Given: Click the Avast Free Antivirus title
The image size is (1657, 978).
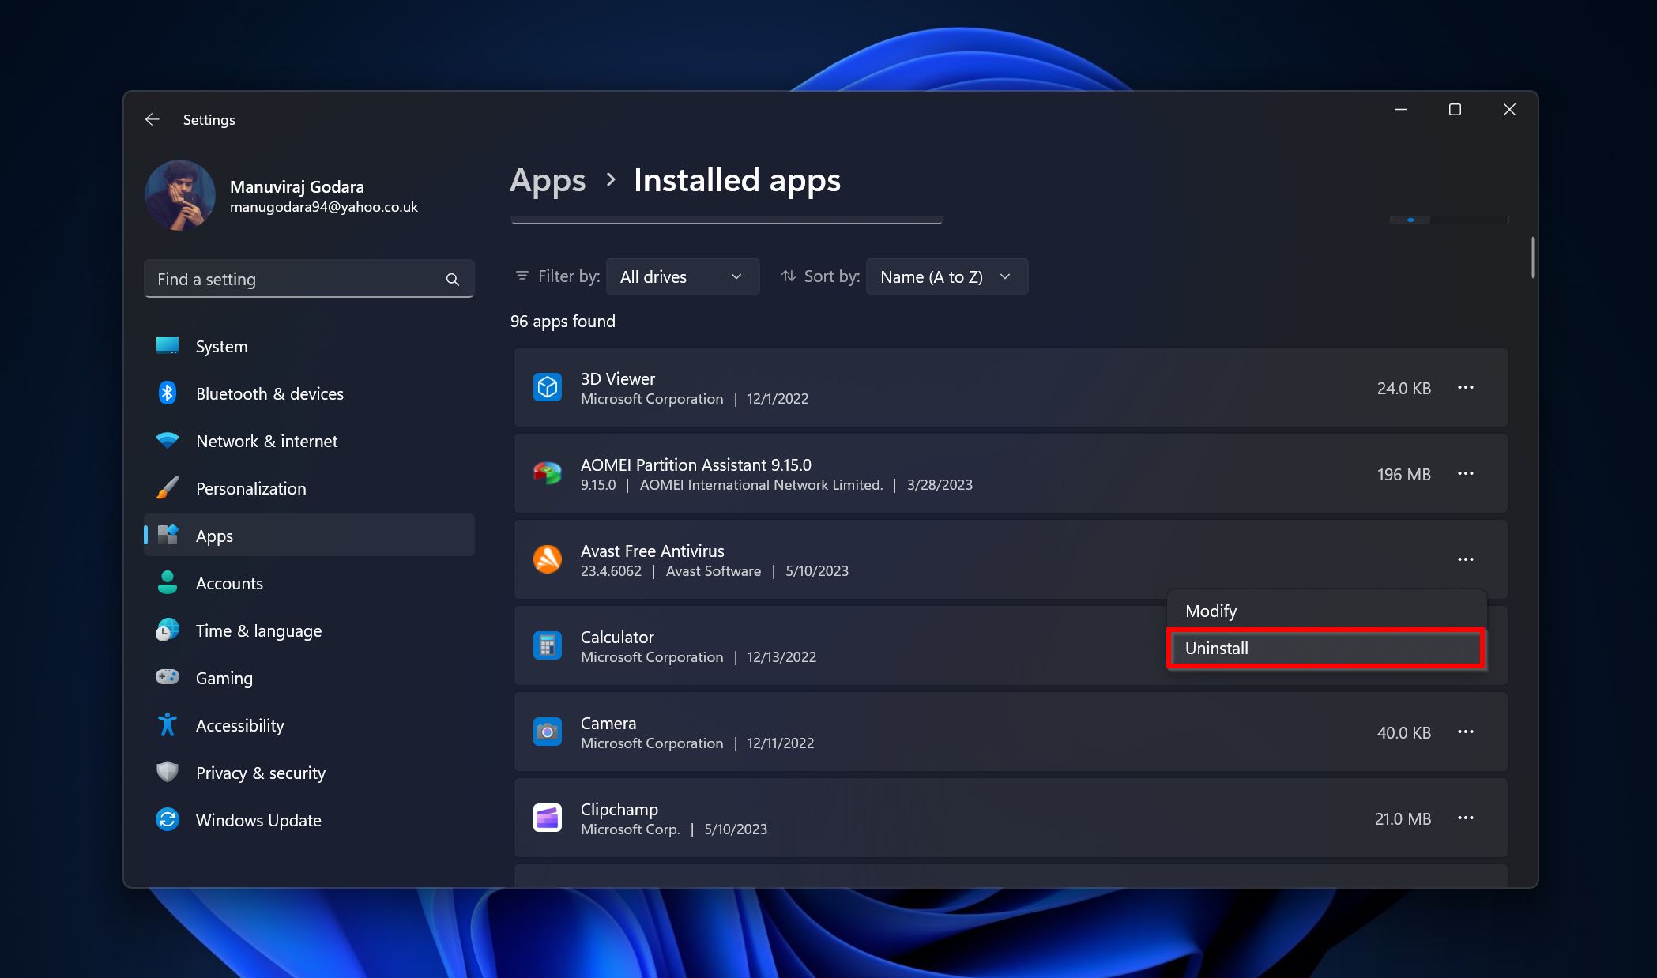Looking at the screenshot, I should tap(653, 551).
